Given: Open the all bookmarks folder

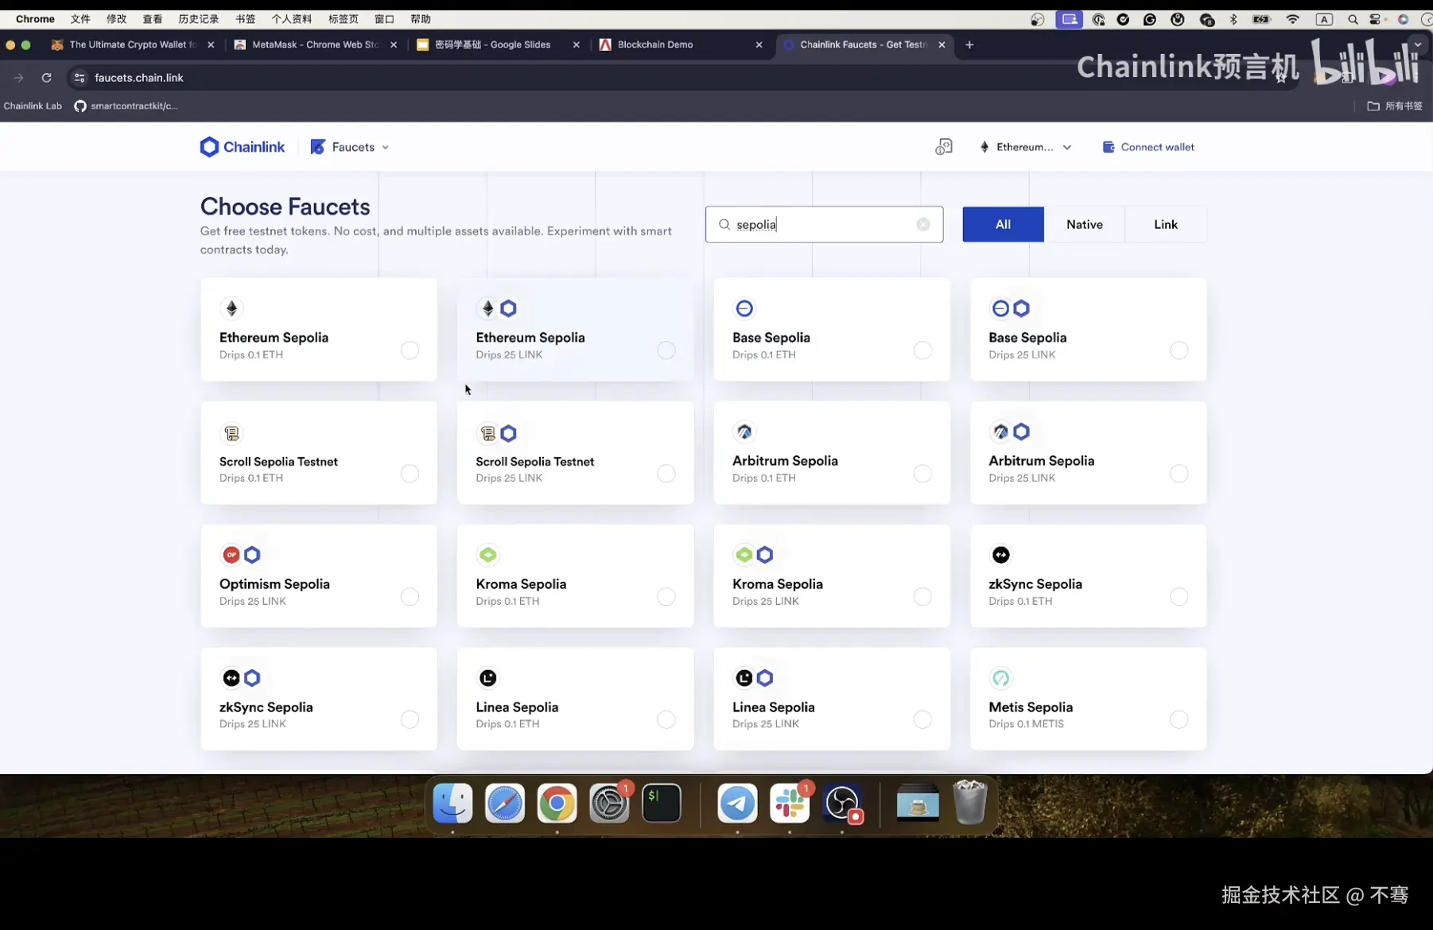Looking at the screenshot, I should click(1394, 106).
